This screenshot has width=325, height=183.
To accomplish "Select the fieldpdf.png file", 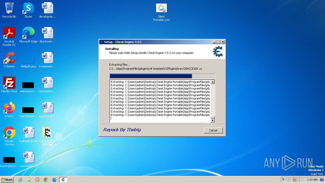I will (28, 63).
